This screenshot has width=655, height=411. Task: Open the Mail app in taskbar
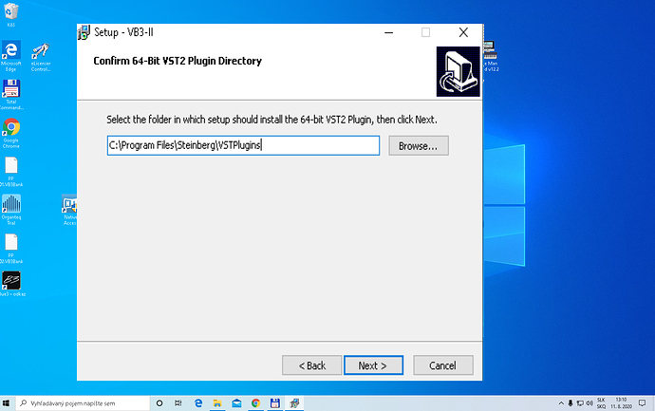click(x=236, y=403)
